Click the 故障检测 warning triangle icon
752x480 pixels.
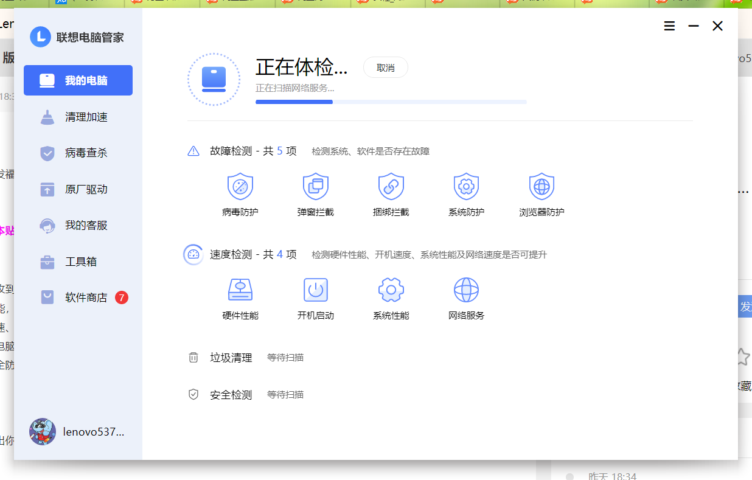193,151
